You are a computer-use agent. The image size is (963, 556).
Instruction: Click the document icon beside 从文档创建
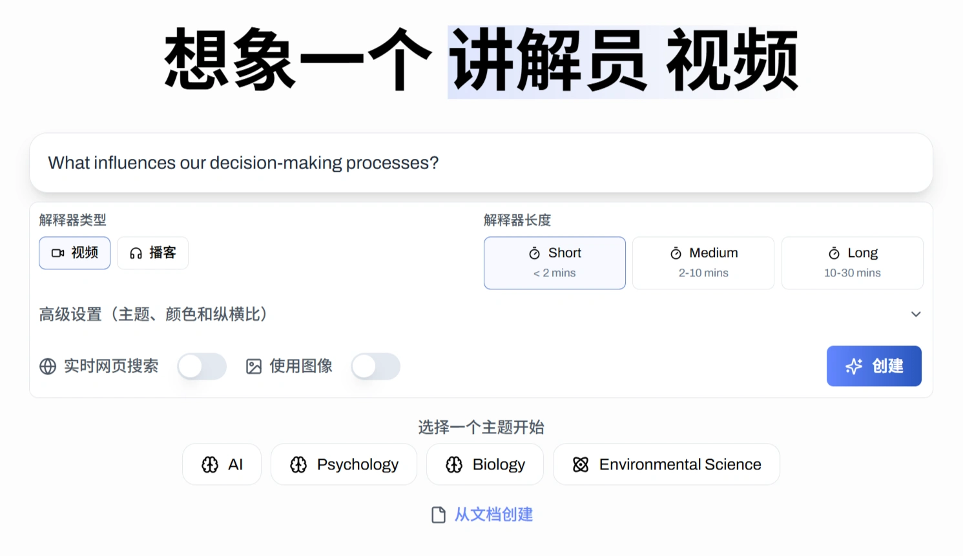coord(439,515)
